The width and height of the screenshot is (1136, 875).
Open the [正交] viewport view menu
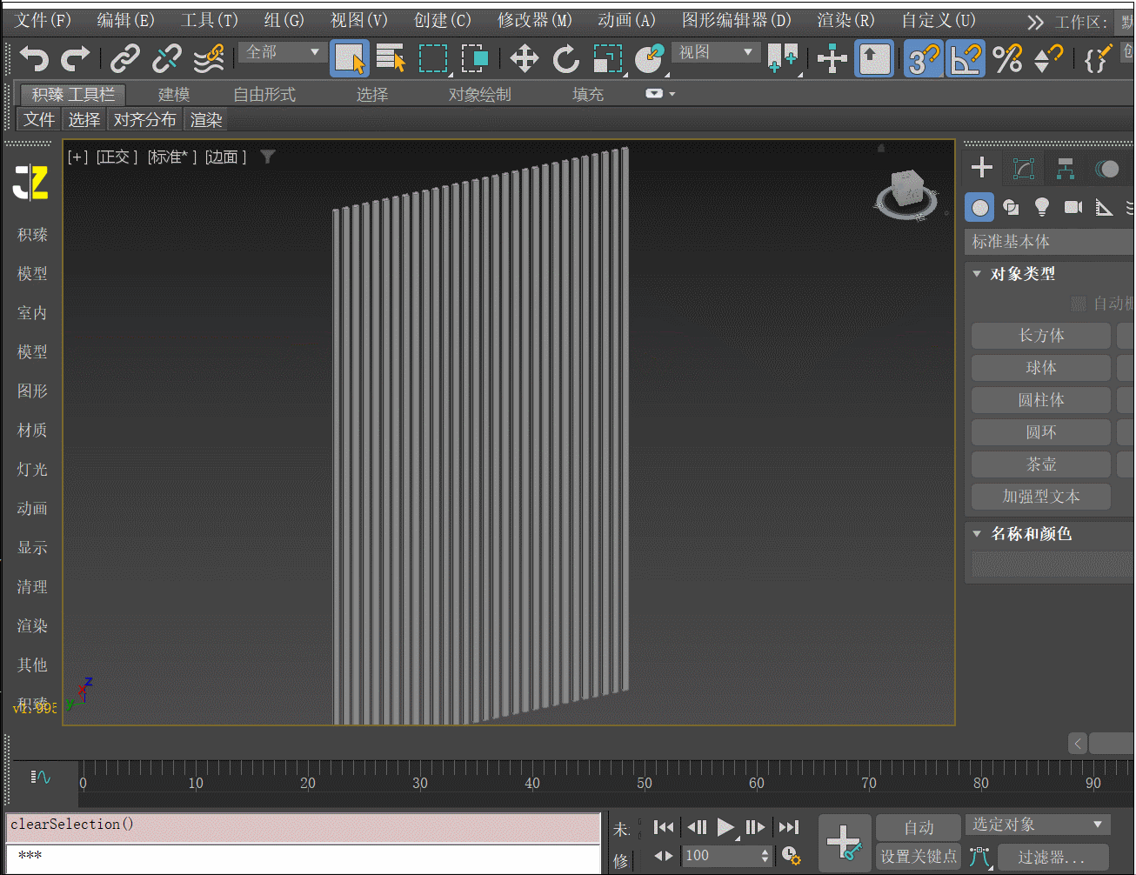click(x=117, y=157)
